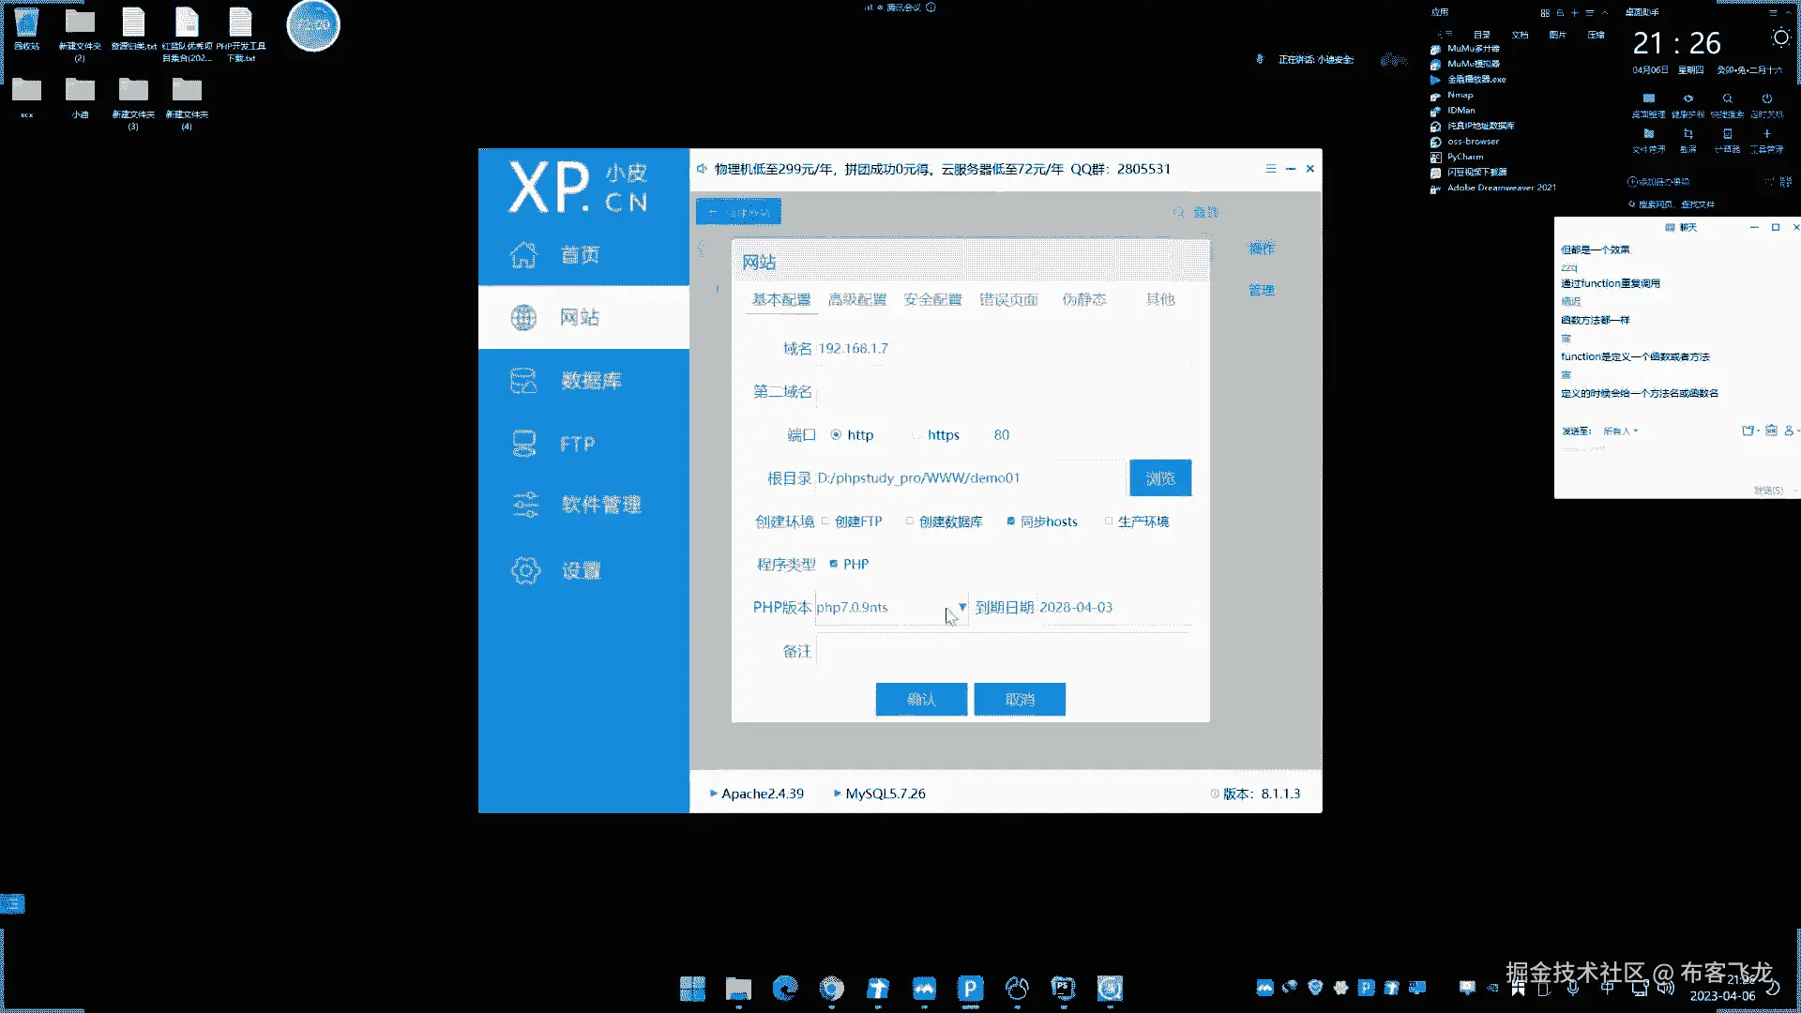This screenshot has height=1013, width=1801.
Task: Click inside the 第二域名 input field
Action: (x=1002, y=392)
